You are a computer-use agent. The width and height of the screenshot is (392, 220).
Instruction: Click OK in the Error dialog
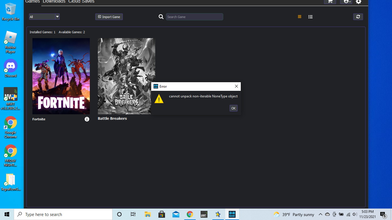click(x=234, y=108)
